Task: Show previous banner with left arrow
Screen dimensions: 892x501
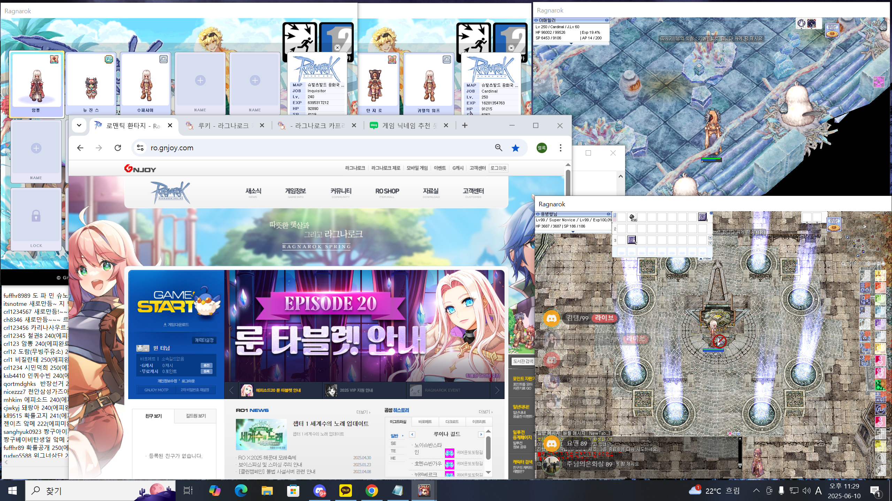Action: [231, 390]
